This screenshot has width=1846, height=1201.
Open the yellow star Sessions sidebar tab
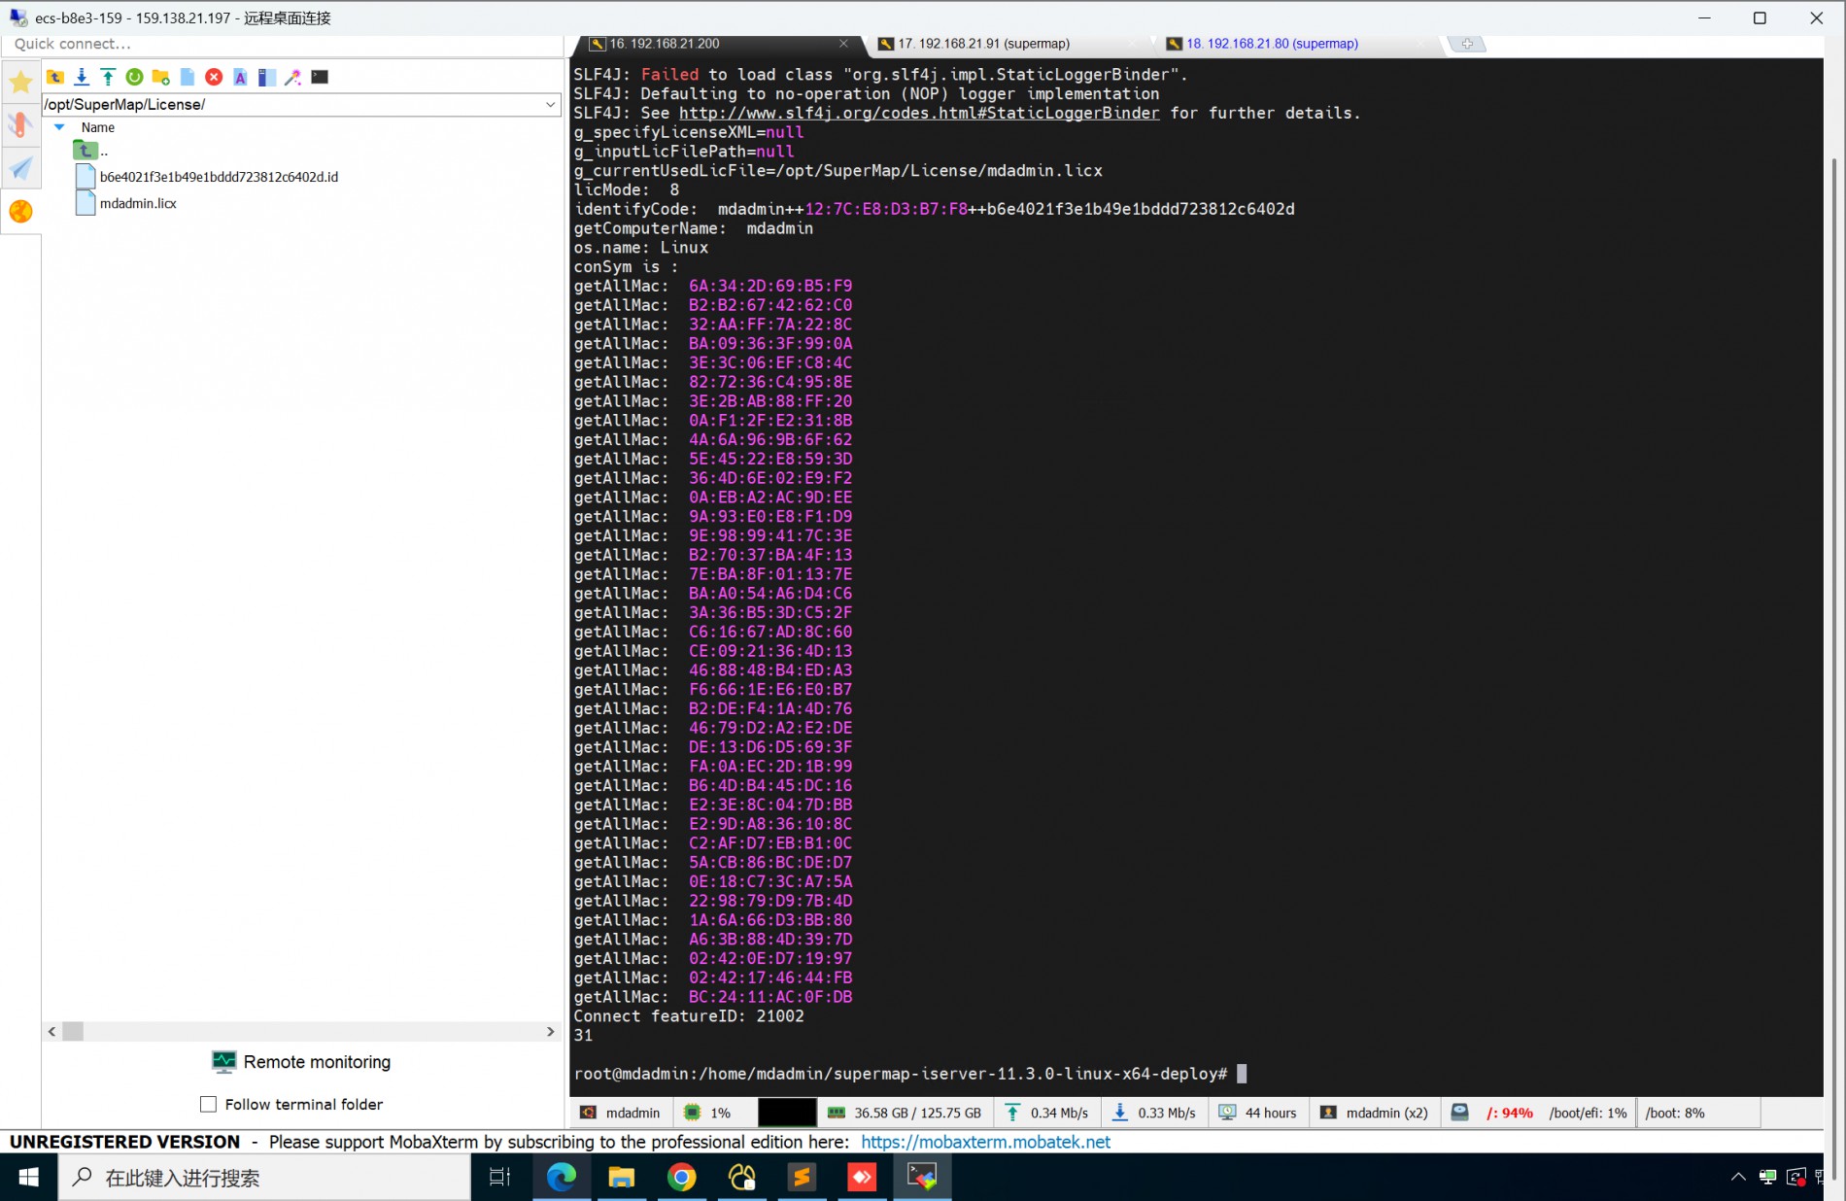[x=20, y=83]
